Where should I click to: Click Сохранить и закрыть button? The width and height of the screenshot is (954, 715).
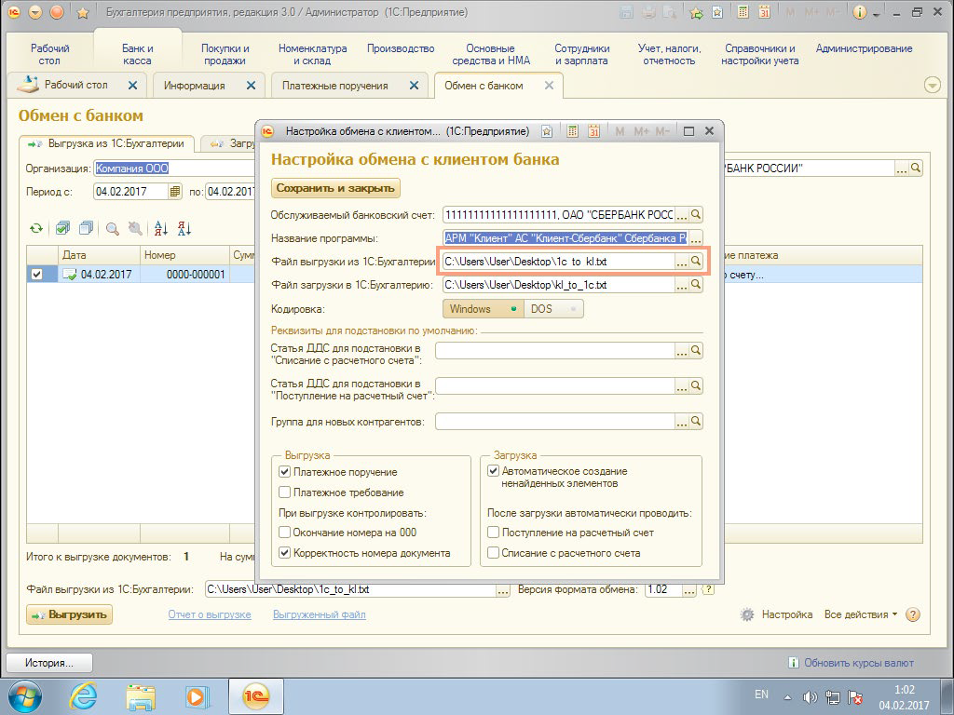point(336,188)
